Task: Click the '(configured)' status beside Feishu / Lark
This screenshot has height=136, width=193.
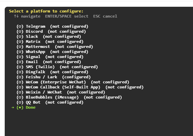Action: [x=76, y=77]
